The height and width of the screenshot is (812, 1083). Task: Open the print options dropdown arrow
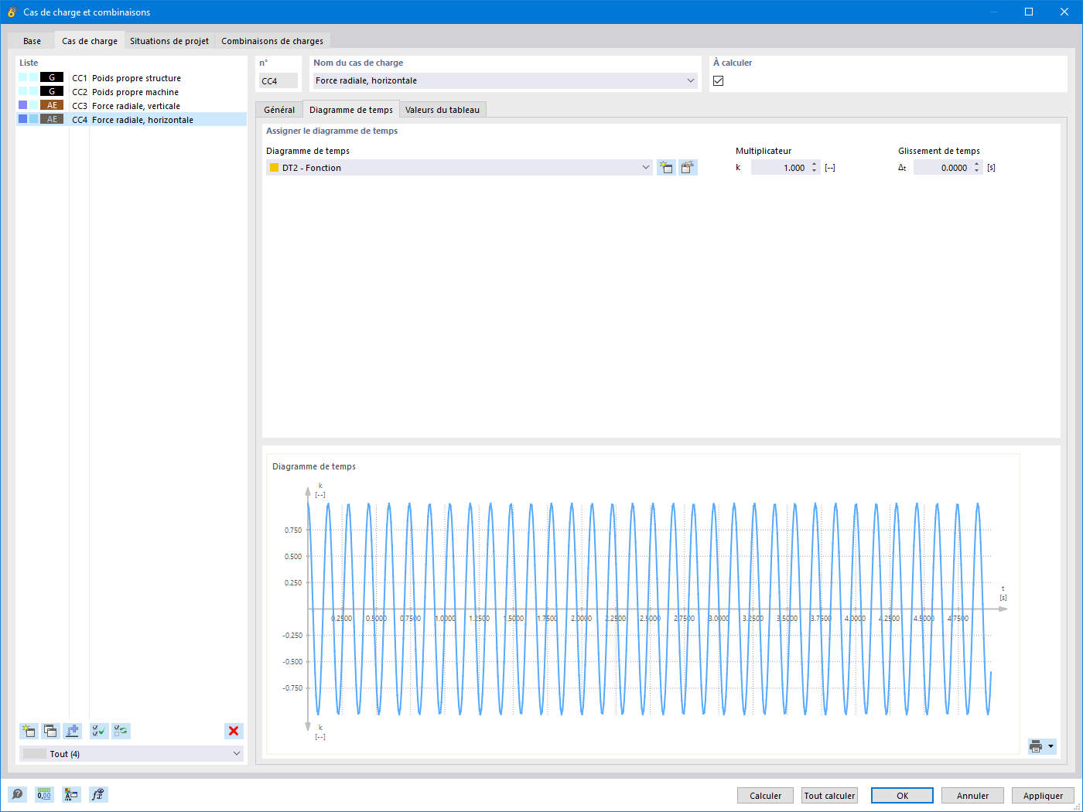[1051, 746]
